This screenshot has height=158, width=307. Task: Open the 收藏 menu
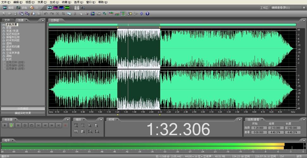point(66,2)
